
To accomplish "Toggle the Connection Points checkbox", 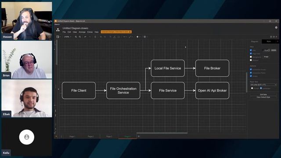I will 251,73.
